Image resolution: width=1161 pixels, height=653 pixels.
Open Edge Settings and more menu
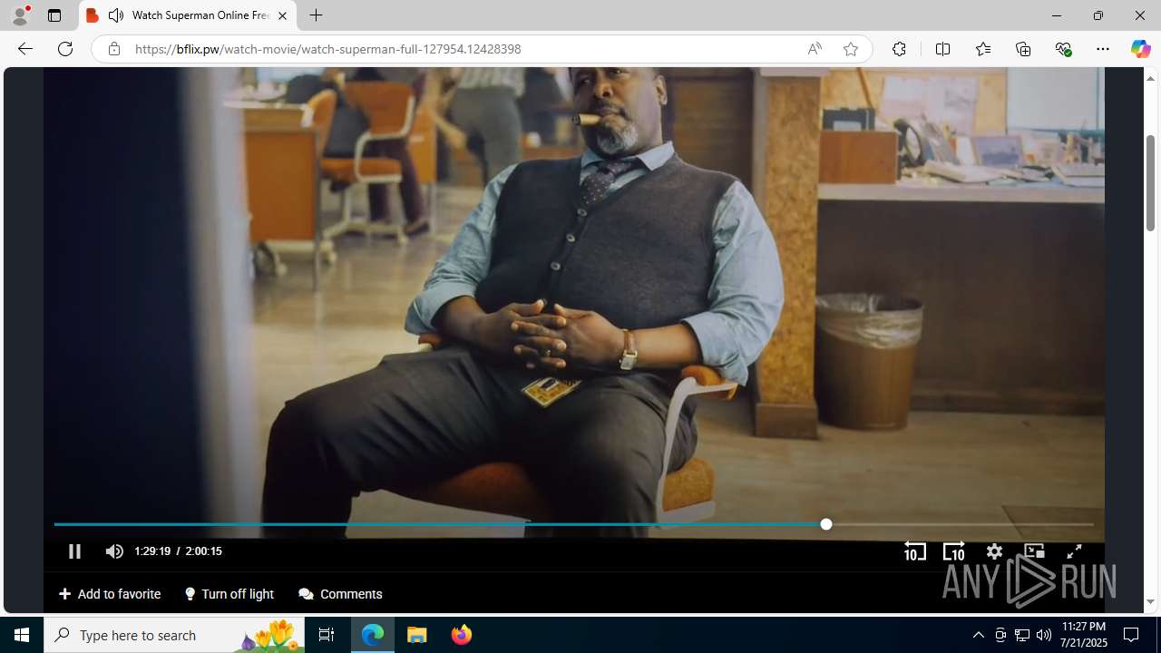pos(1103,49)
